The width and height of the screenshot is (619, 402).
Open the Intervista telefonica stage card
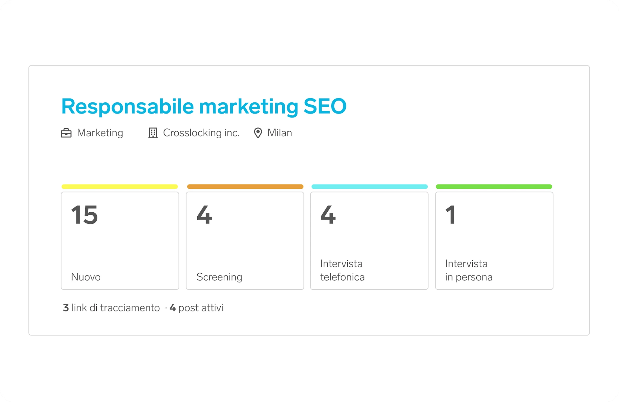tap(369, 241)
